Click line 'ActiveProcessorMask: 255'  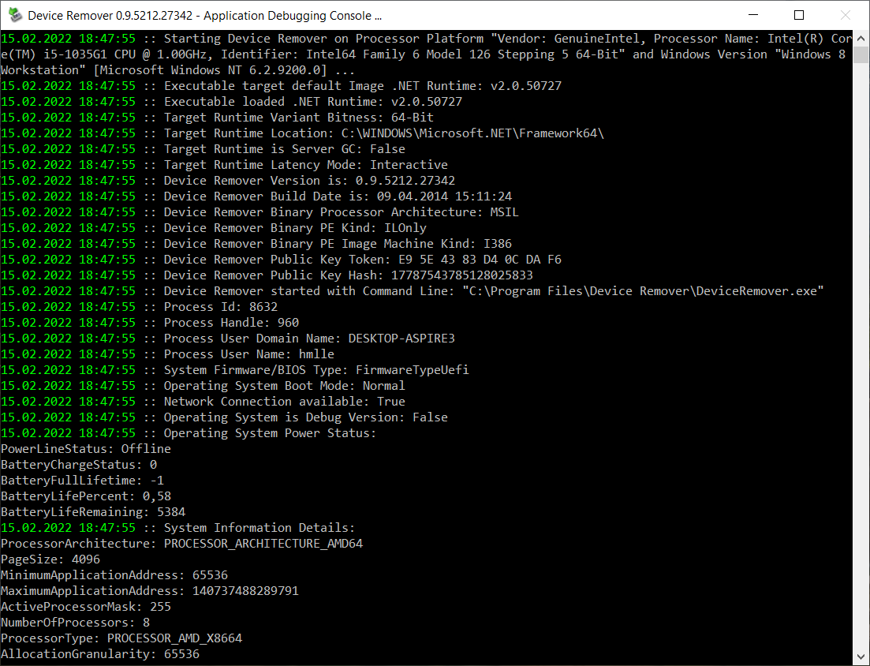coord(86,607)
